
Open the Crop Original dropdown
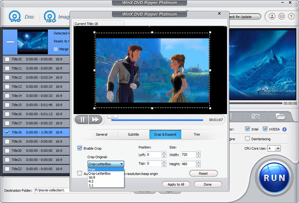tap(105, 164)
